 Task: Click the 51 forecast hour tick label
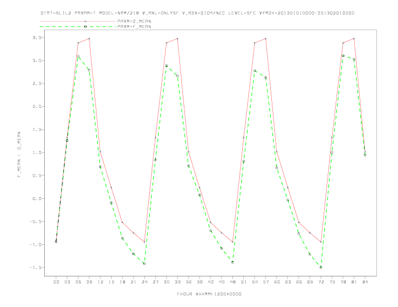click(x=244, y=282)
